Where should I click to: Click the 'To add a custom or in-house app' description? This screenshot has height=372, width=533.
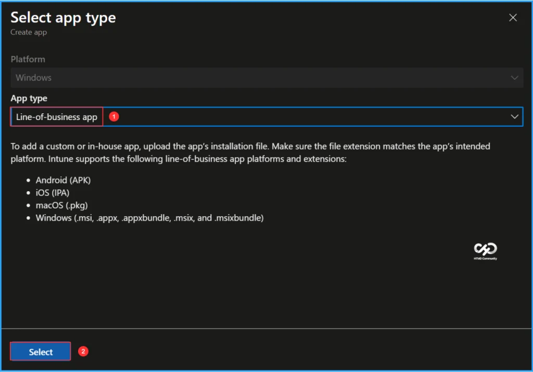[250, 152]
